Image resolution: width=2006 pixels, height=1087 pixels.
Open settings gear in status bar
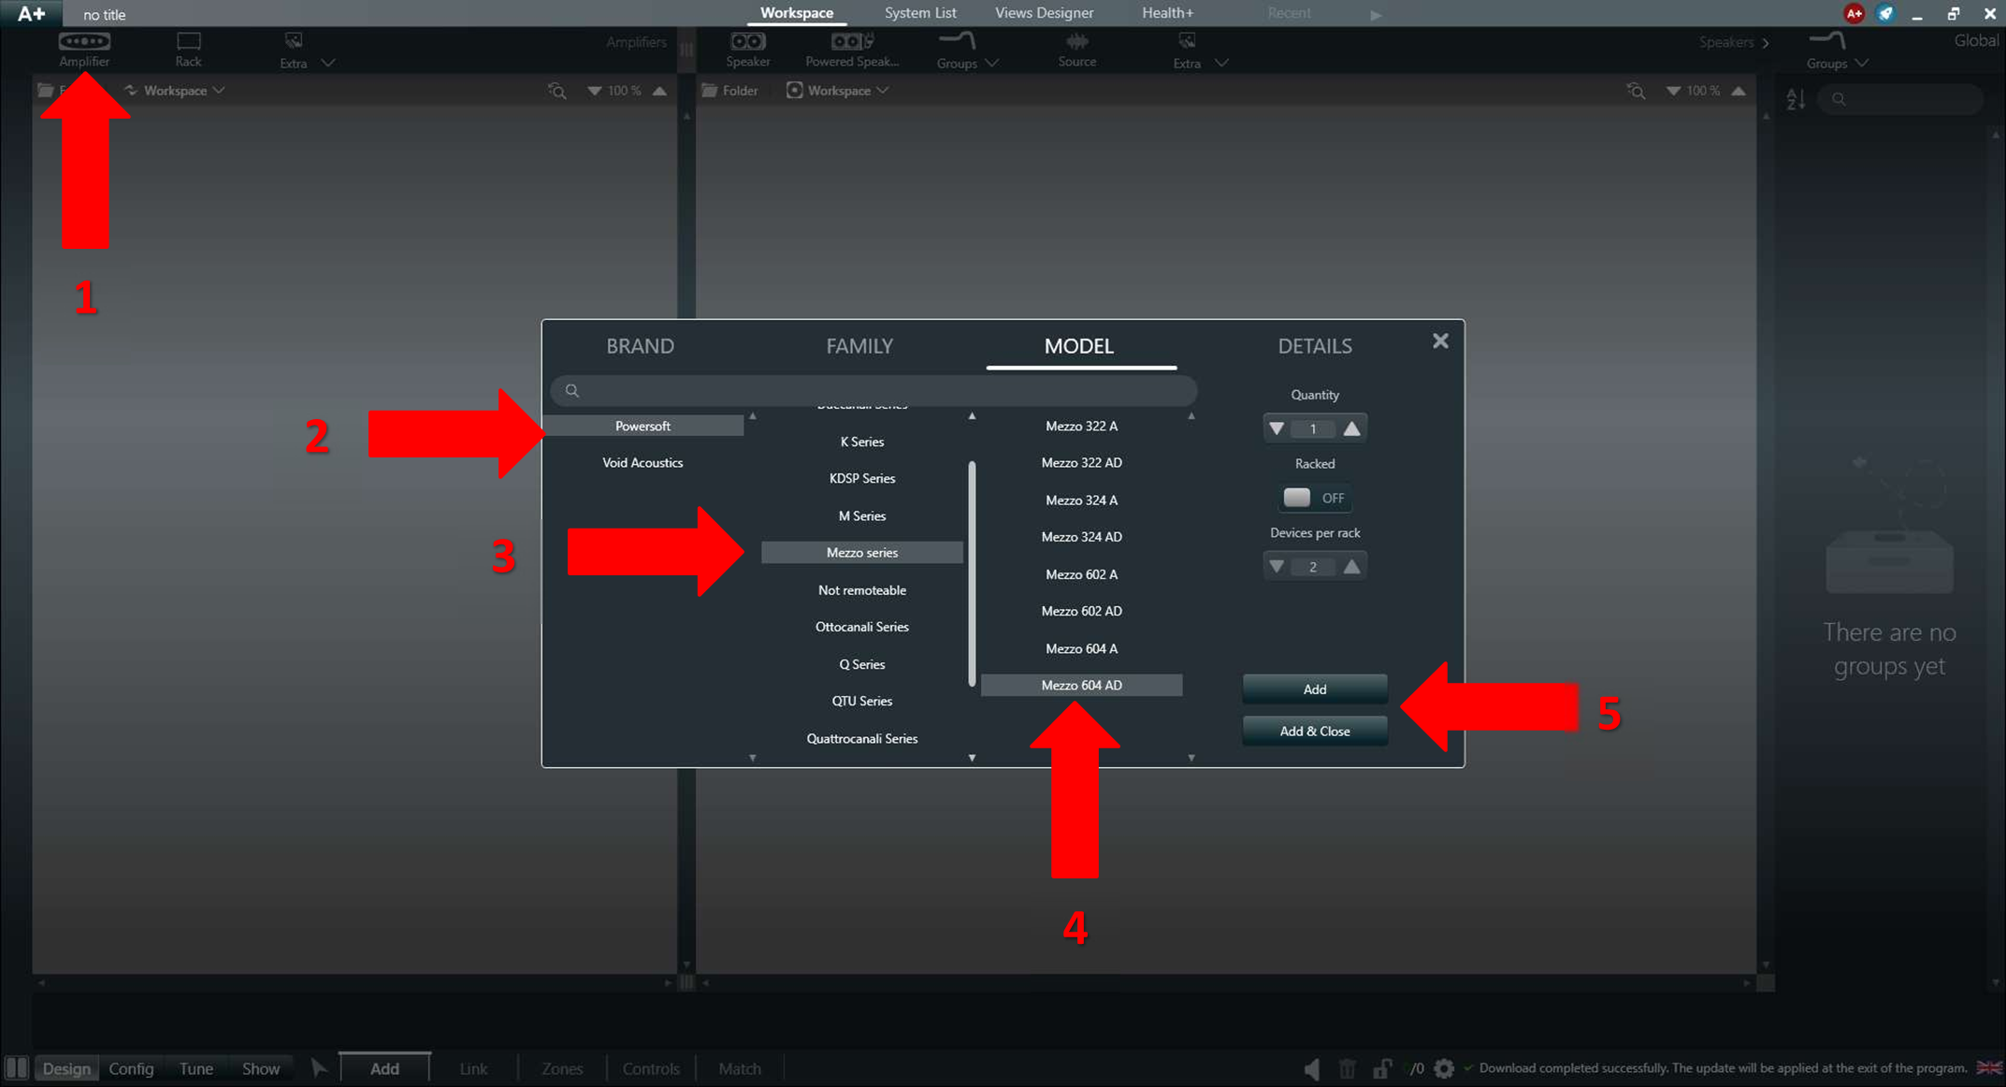click(x=1444, y=1068)
